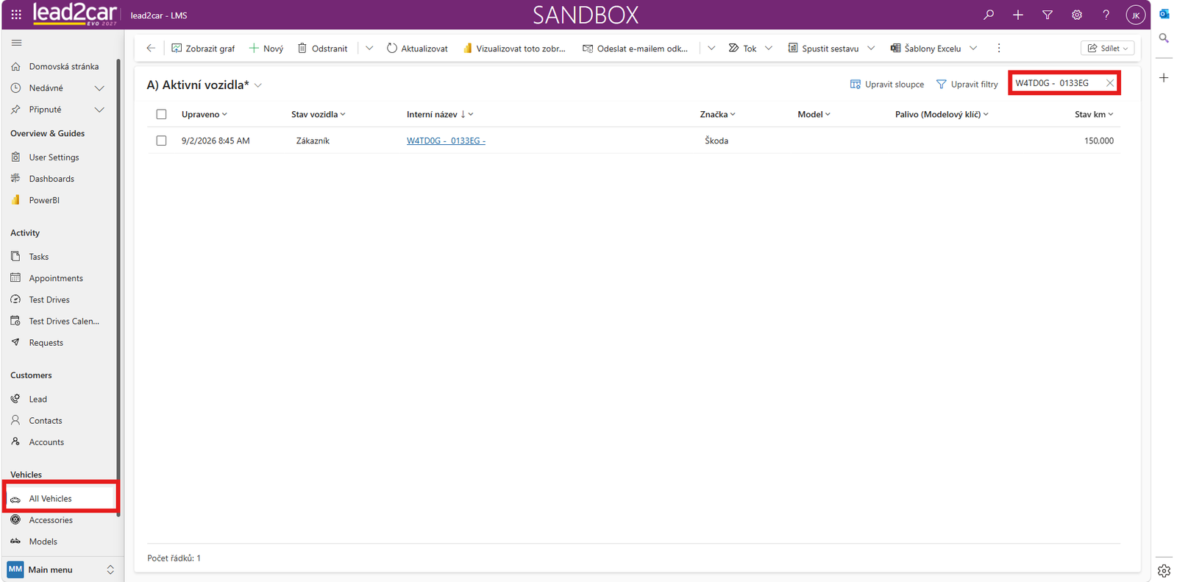This screenshot has width=1177, height=582.
Task: Open the Značka column header menu
Action: pos(717,114)
